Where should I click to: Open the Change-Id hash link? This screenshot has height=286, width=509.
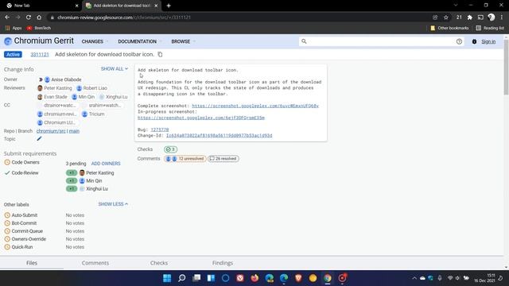(x=220, y=136)
